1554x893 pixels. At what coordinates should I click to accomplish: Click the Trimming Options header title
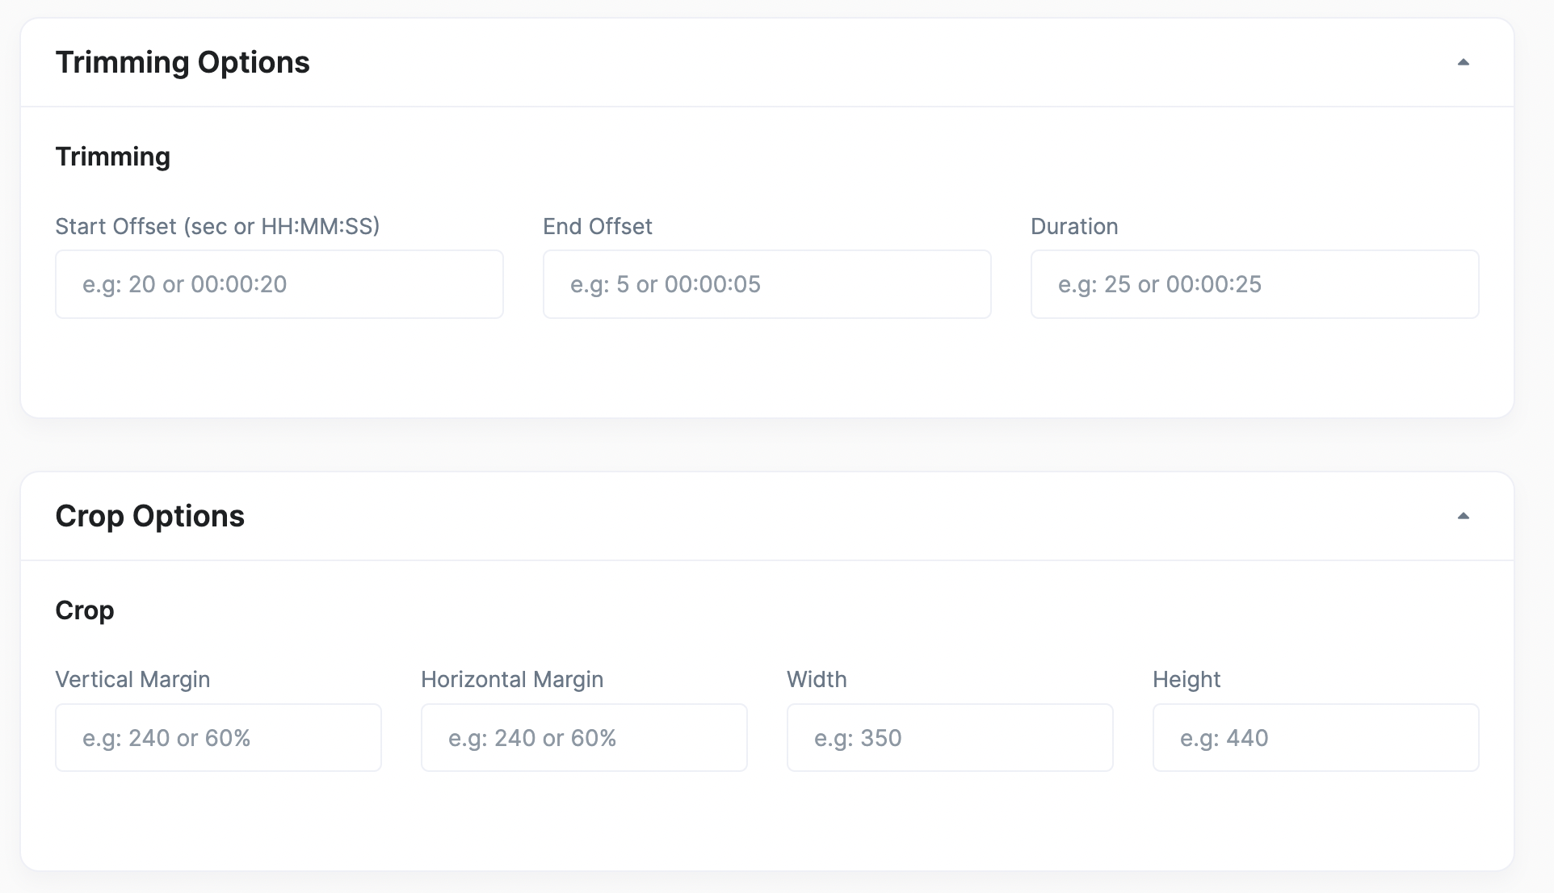click(183, 62)
